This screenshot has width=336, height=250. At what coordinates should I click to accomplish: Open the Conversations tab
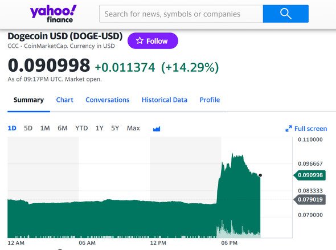[108, 100]
